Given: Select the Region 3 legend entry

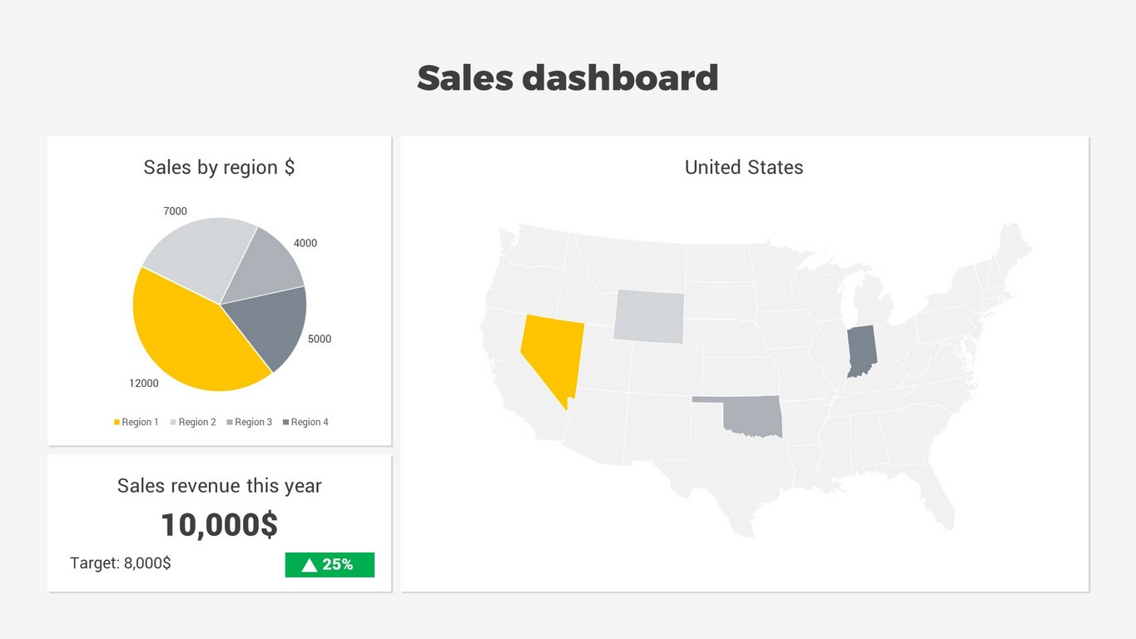Looking at the screenshot, I should click(x=249, y=423).
